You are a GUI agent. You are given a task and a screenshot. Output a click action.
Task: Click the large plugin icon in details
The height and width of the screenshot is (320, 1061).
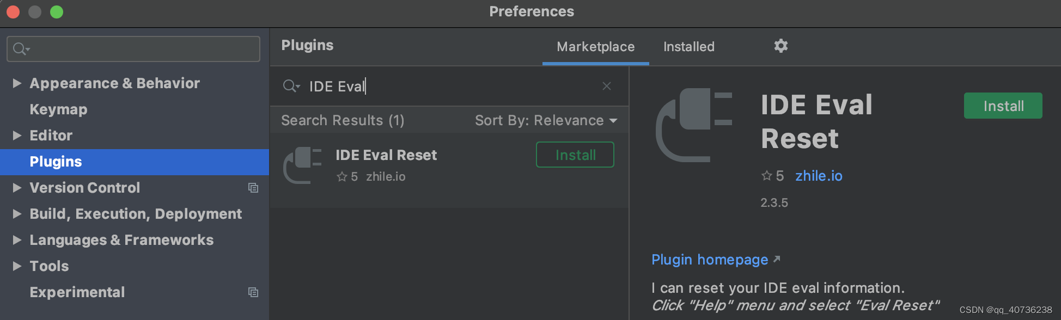coord(693,125)
